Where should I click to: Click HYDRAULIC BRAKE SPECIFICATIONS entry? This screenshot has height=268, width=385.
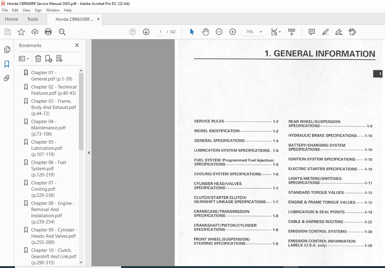click(x=330, y=136)
